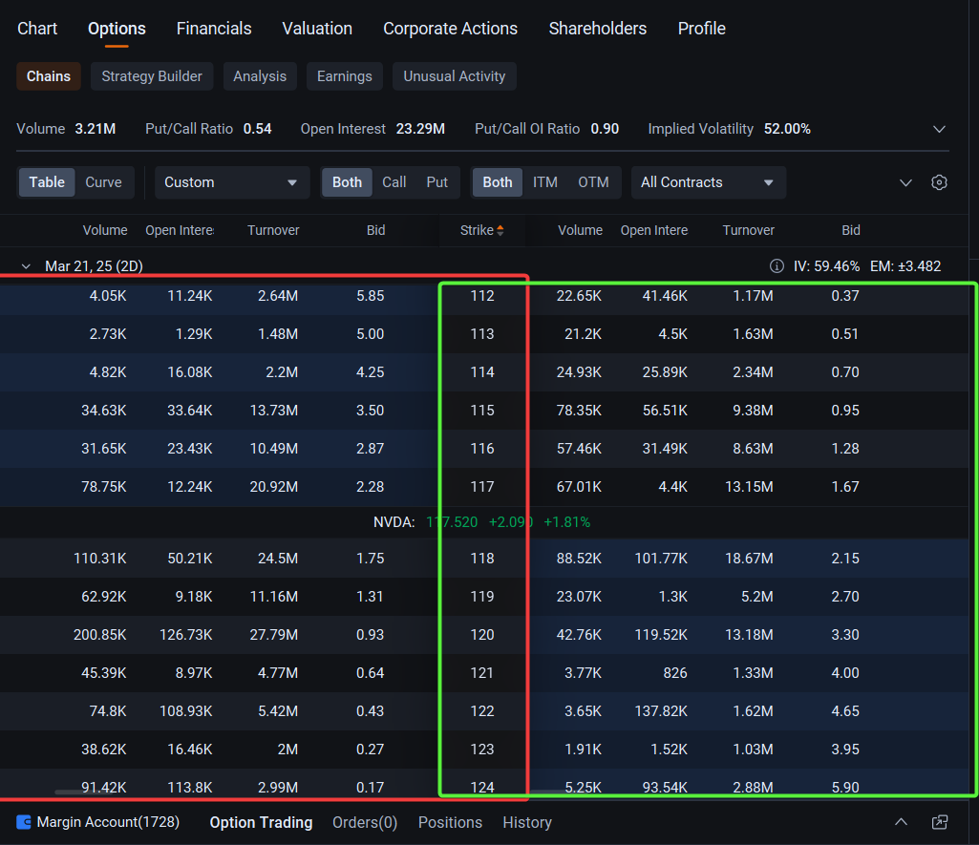Click put bid 2.15 at strike 118

click(x=845, y=559)
